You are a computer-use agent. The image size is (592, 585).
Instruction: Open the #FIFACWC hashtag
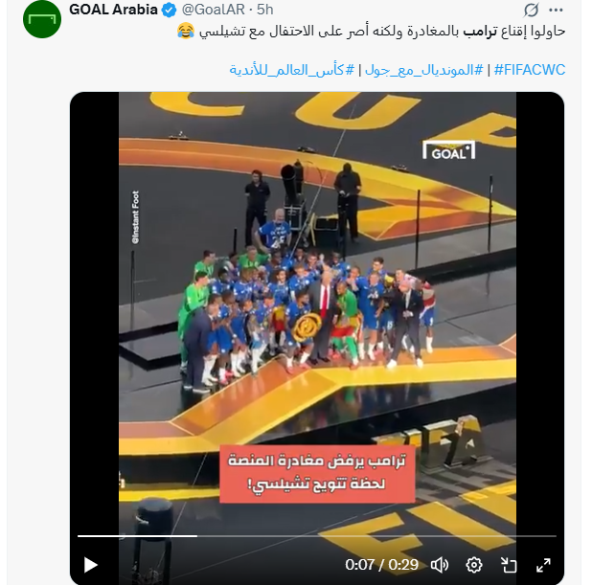pyautogui.click(x=530, y=70)
